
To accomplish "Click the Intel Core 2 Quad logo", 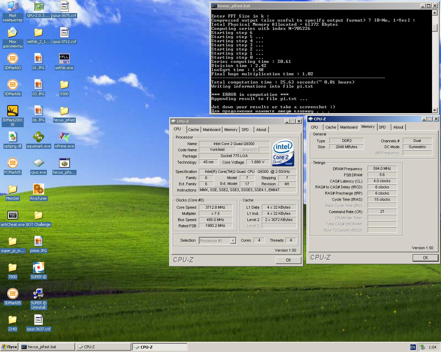I will tap(283, 153).
